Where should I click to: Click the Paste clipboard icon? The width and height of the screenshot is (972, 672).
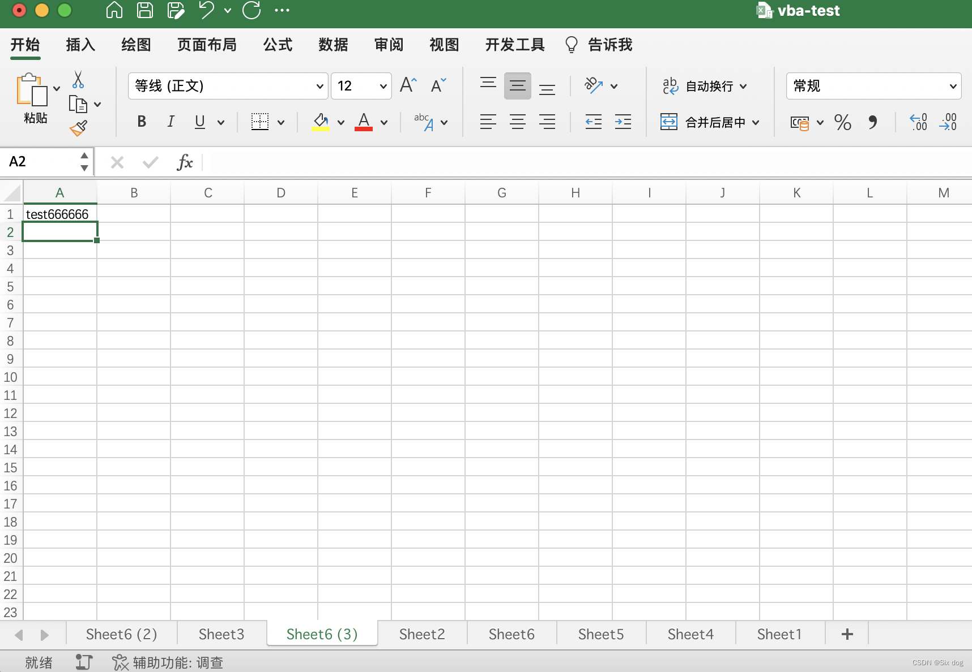pos(32,89)
